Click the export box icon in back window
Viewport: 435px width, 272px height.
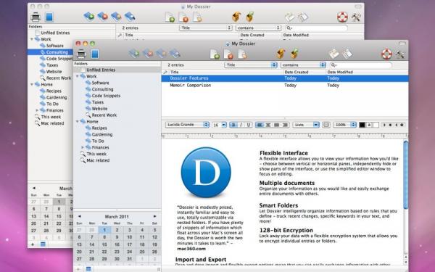click(249, 17)
